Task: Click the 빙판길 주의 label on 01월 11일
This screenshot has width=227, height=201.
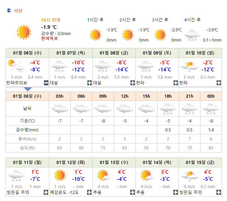Action: tap(18, 192)
